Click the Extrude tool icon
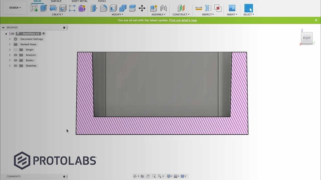Screen dimensions: 321x180 pyautogui.click(x=44, y=8)
